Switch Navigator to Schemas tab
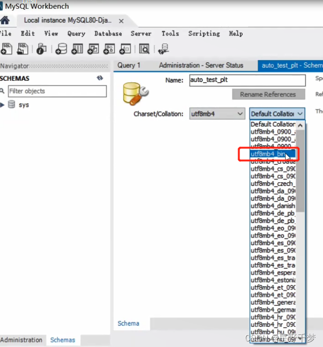 pos(63,340)
